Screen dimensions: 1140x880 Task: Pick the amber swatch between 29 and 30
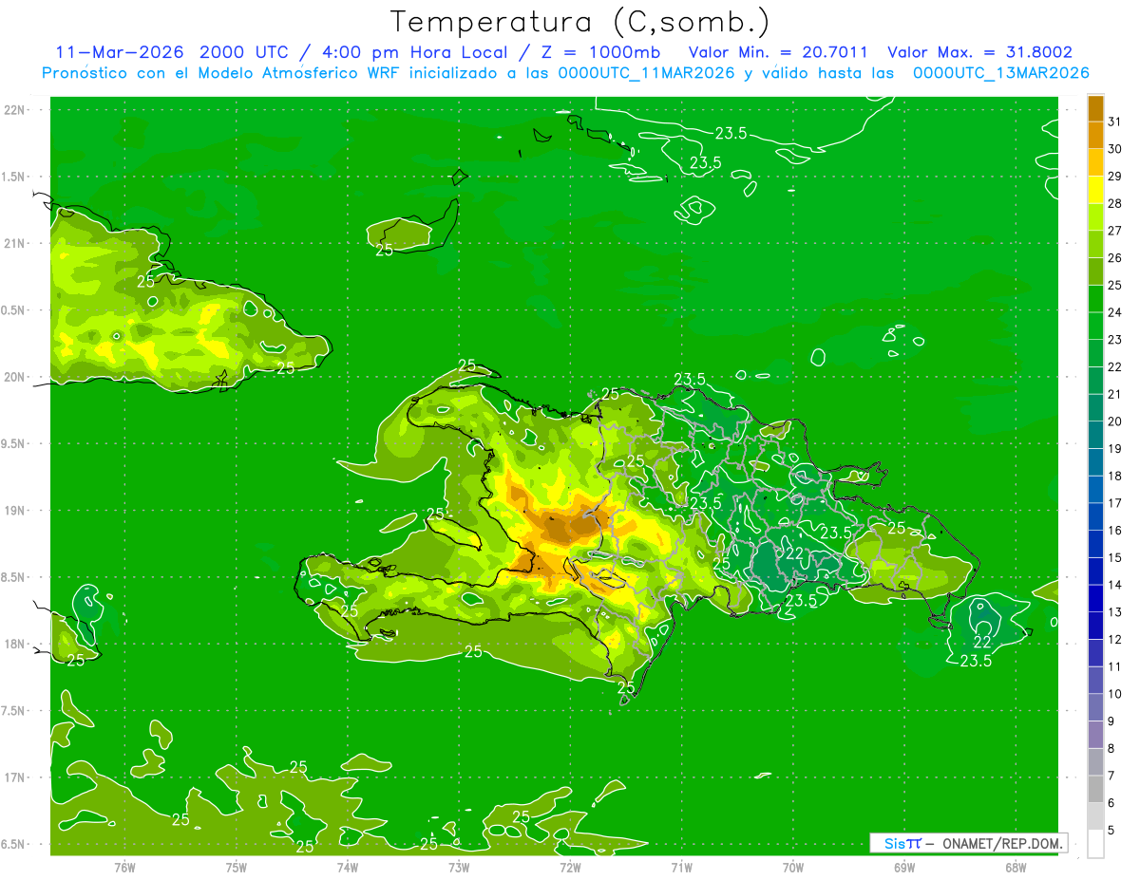coord(1095,162)
